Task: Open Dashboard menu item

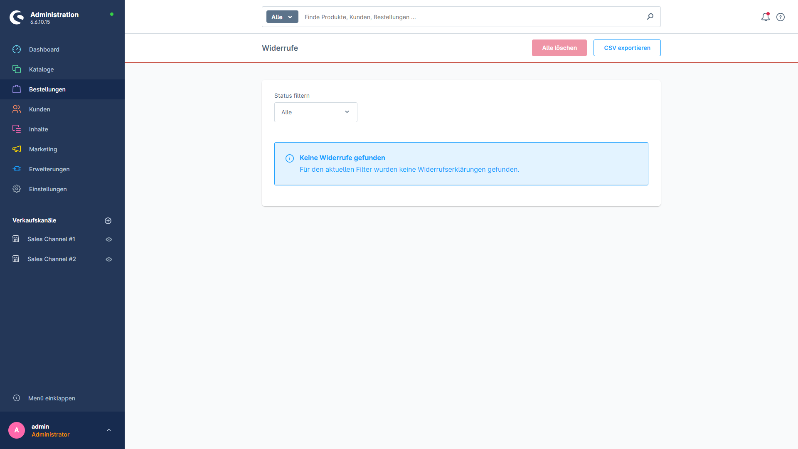Action: tap(62, 49)
